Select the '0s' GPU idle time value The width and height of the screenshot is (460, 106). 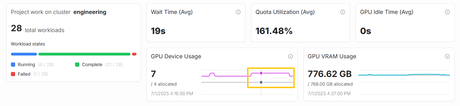point(366,31)
